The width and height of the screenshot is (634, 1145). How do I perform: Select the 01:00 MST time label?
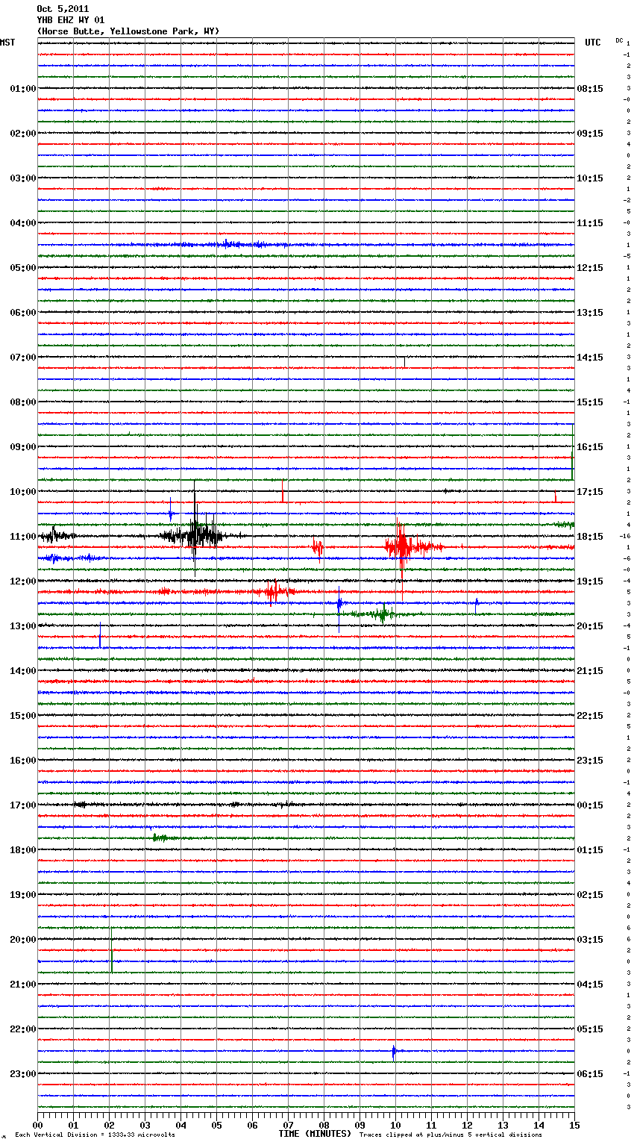tap(23, 89)
